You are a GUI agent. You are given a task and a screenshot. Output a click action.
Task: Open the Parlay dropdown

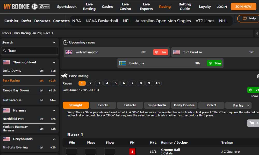coord(239,105)
